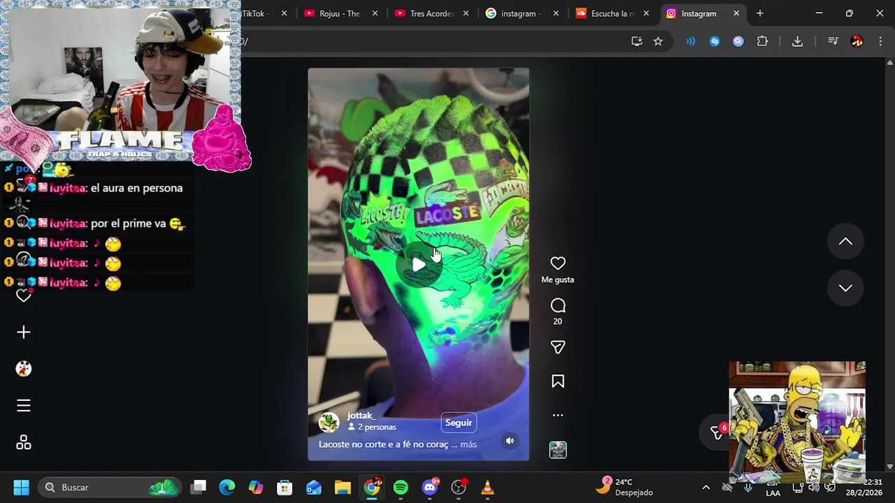The width and height of the screenshot is (895, 503).
Task: Go to next reel with down chevron
Action: click(x=845, y=288)
